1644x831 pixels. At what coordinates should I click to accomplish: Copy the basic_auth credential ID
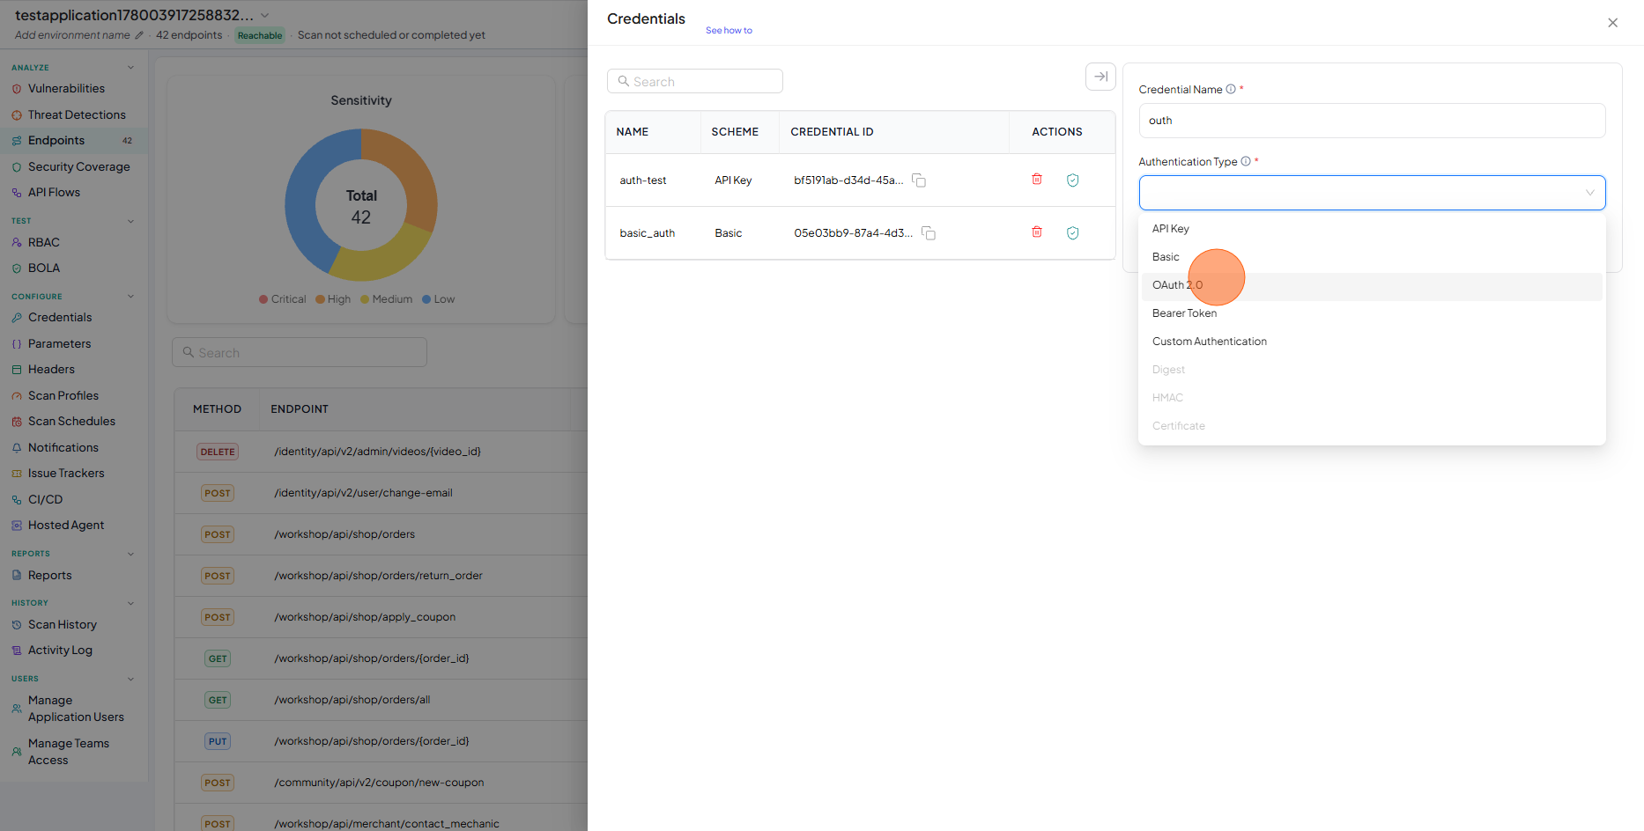pos(929,233)
